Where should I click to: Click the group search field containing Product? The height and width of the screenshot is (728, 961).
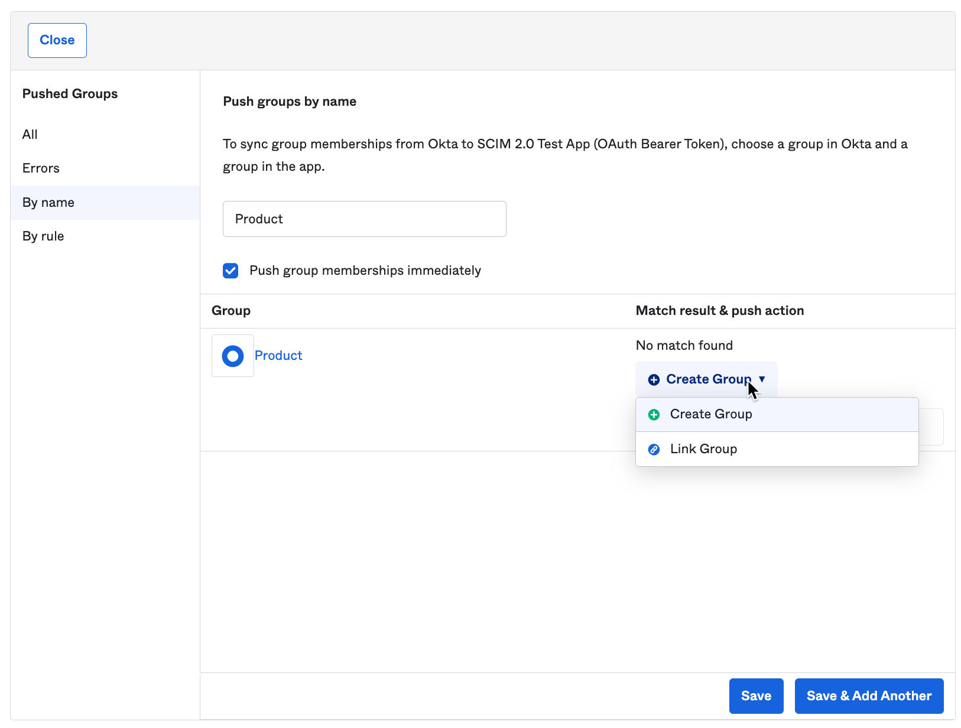[x=364, y=219]
